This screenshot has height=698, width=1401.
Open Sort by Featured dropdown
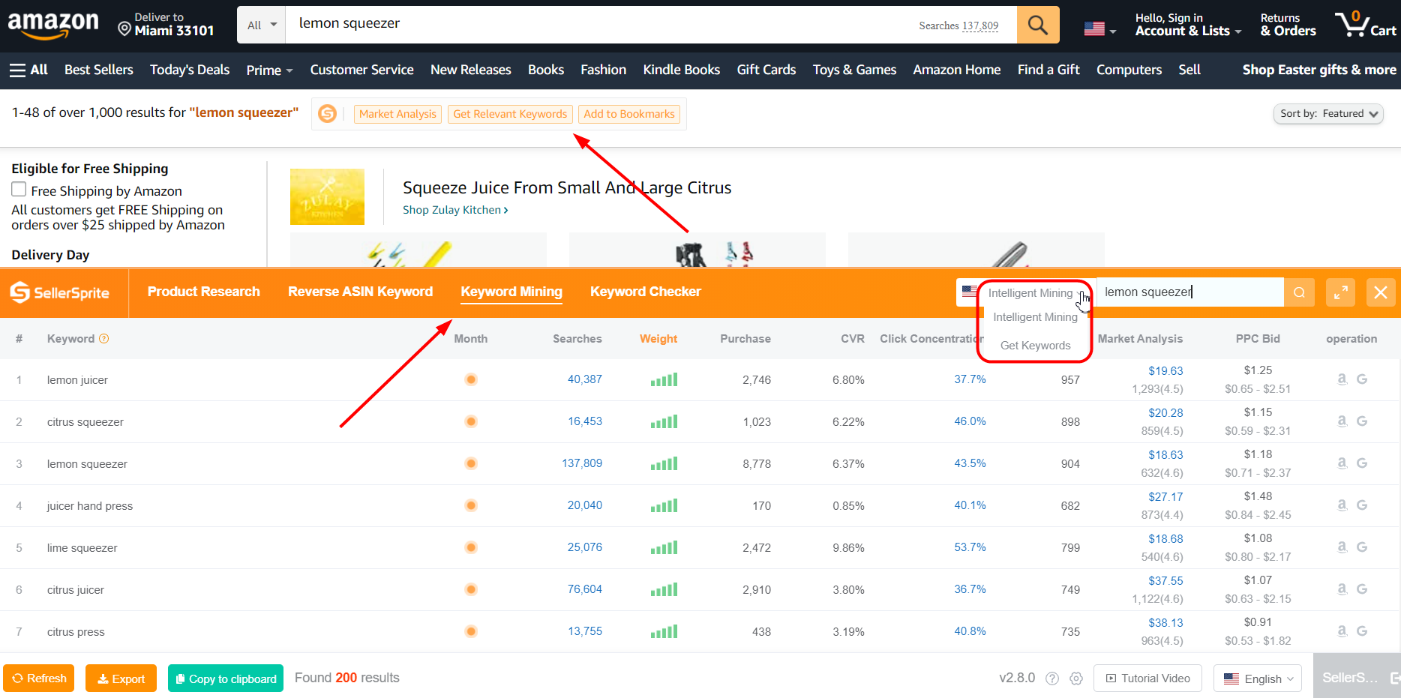[x=1328, y=114]
